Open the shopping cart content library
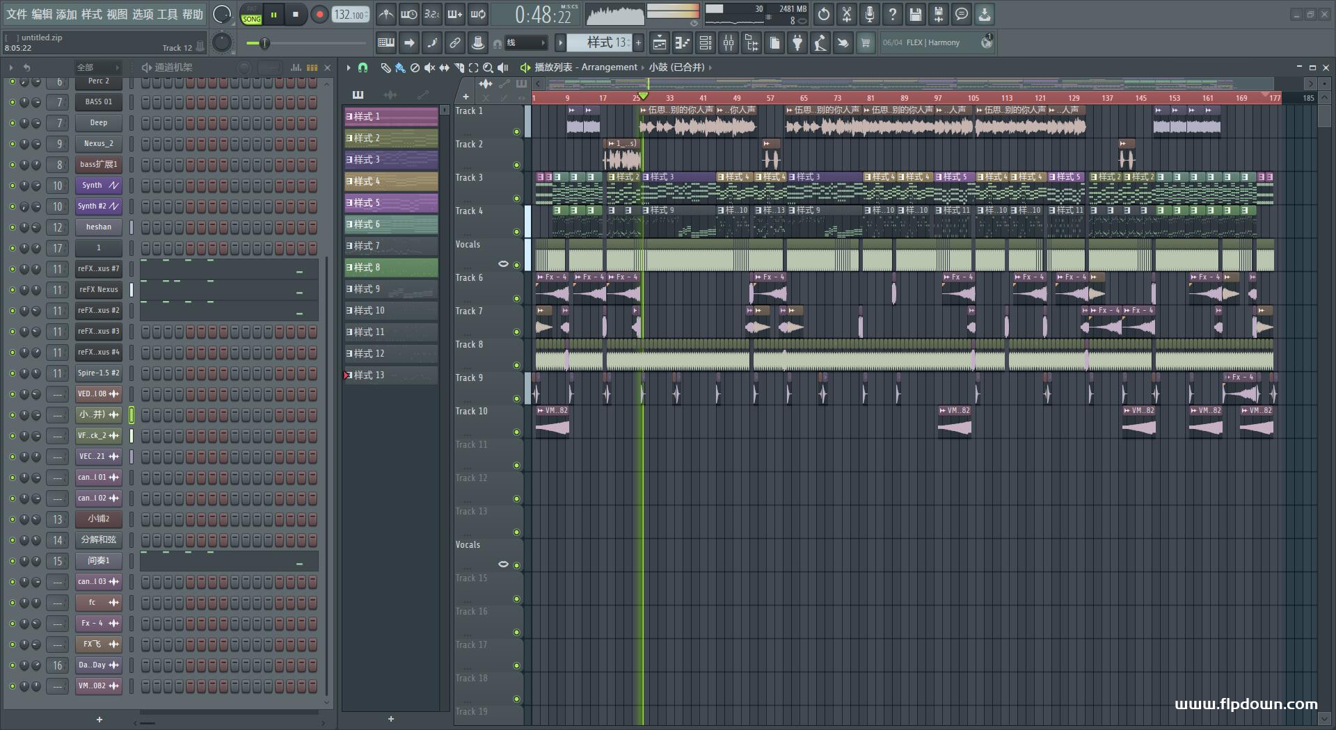 866,43
